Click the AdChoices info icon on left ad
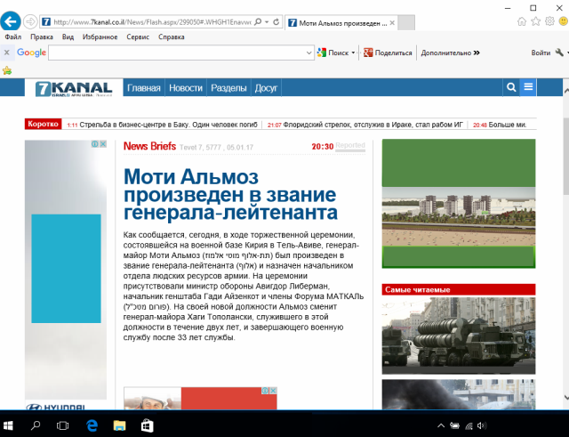569x437 pixels. click(x=95, y=144)
